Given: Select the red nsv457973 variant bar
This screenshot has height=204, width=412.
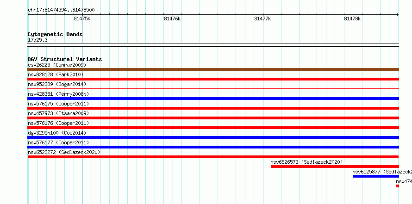Looking at the screenshot, I should coord(213,118).
